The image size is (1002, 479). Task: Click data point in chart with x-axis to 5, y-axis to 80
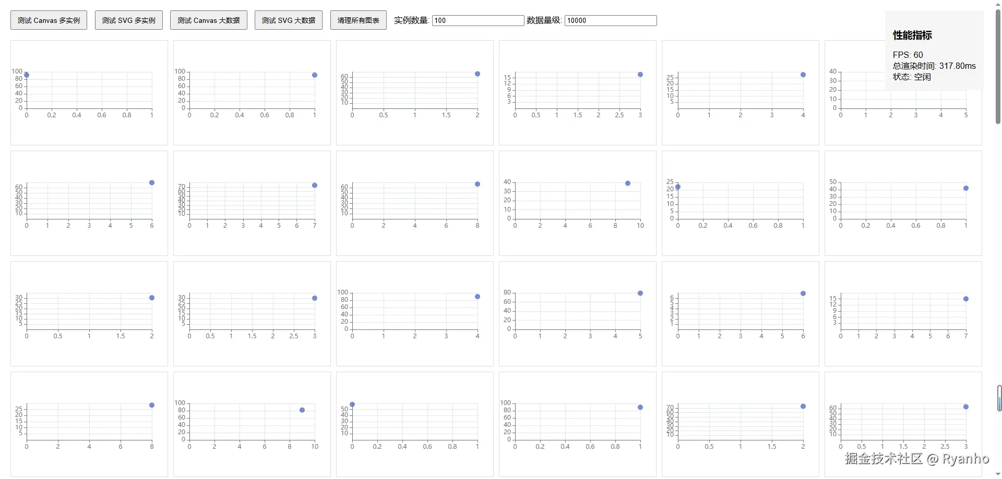(640, 293)
